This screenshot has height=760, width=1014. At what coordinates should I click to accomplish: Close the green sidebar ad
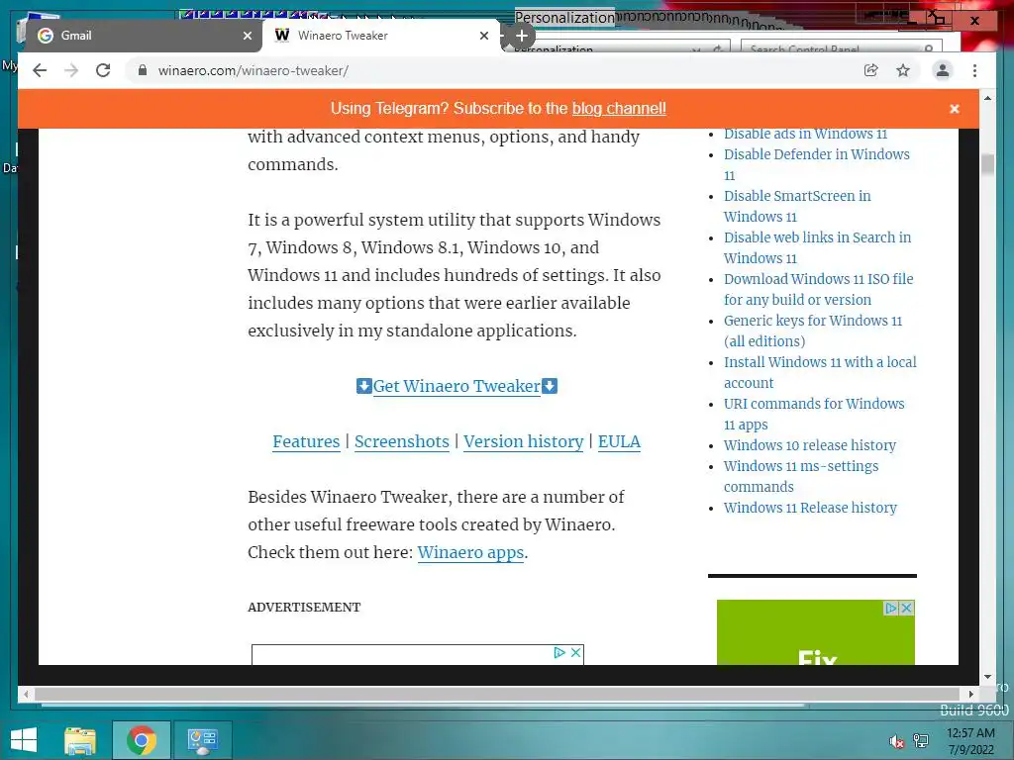pos(907,608)
